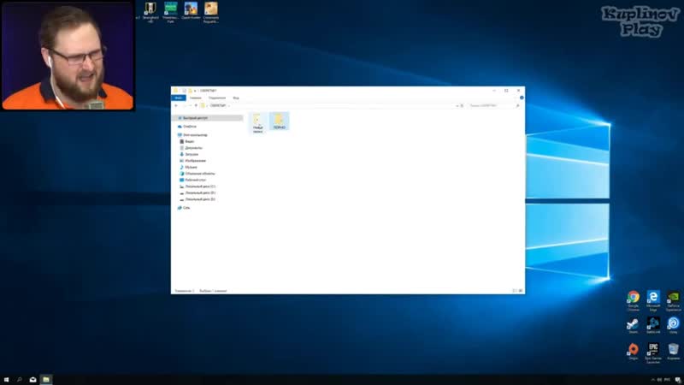This screenshot has height=385, width=684.
Task: Select Local Disk (D:) in sidebar
Action: [x=198, y=192]
